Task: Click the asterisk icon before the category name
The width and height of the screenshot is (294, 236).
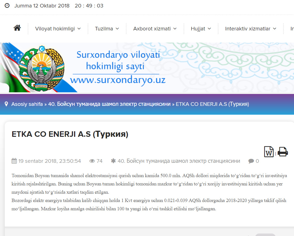Action: [x=113, y=161]
